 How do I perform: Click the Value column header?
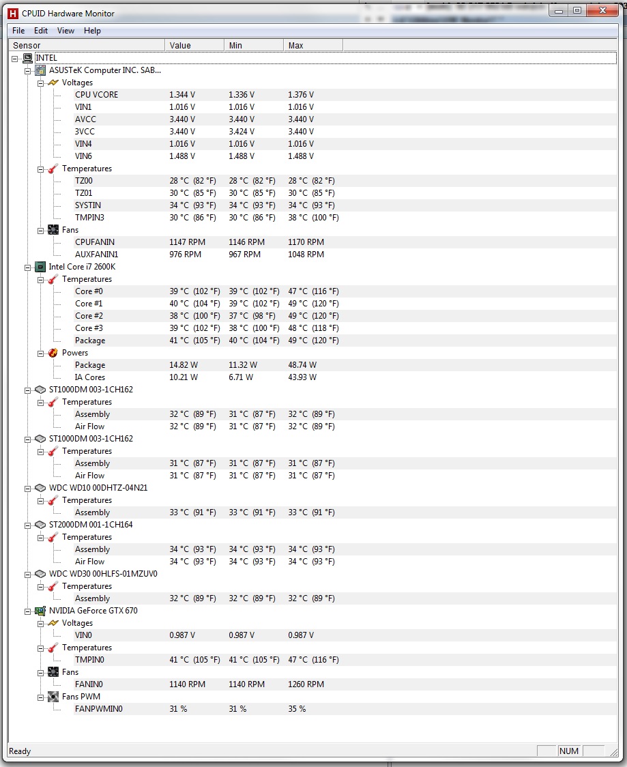pos(194,45)
